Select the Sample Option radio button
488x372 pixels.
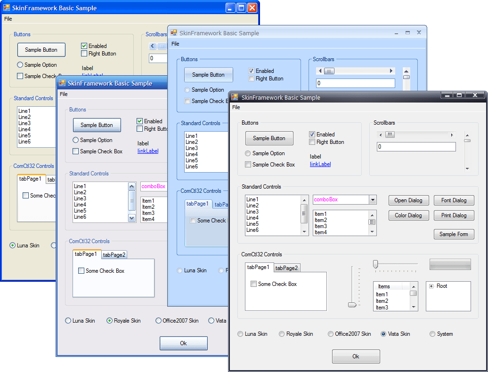247,153
